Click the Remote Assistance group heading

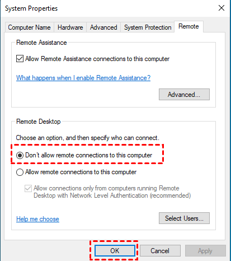point(41,43)
